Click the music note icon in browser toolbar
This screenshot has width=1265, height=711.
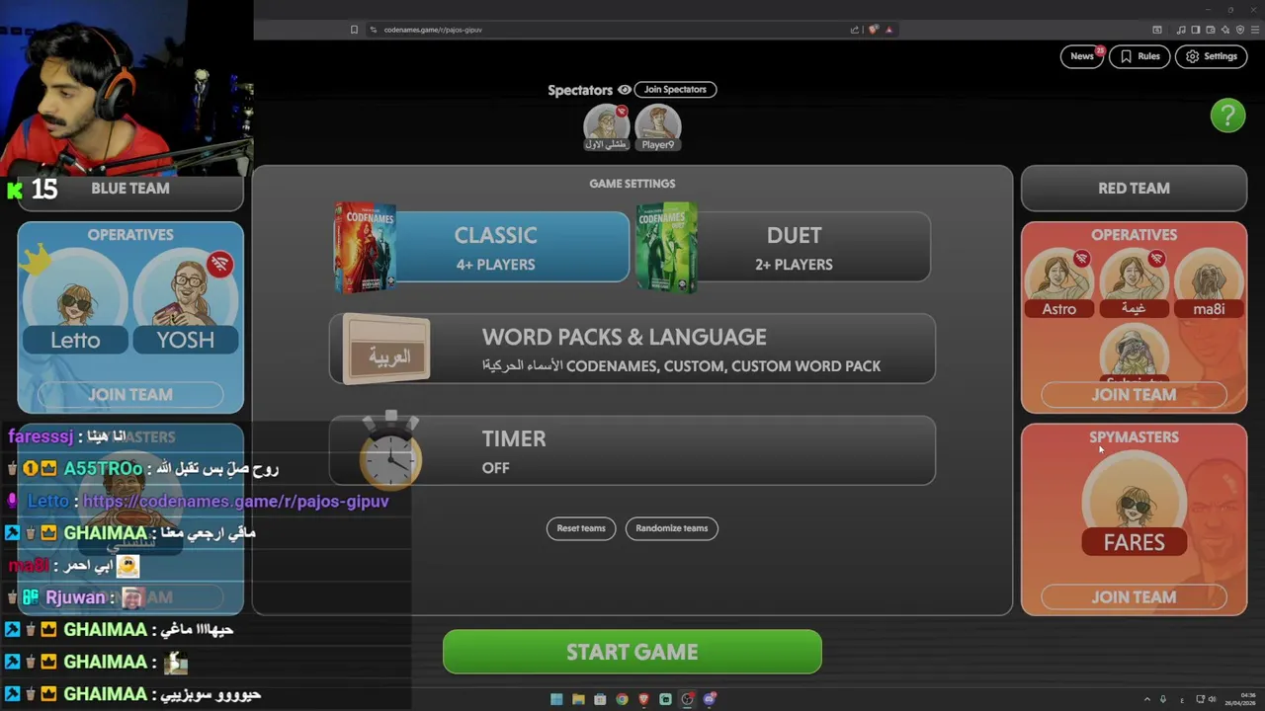coord(1181,30)
